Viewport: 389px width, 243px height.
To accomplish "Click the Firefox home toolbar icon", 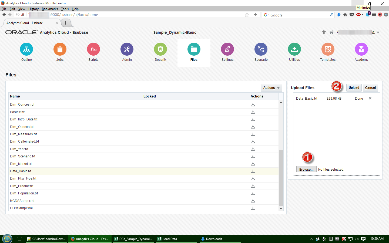I will [345, 15].
